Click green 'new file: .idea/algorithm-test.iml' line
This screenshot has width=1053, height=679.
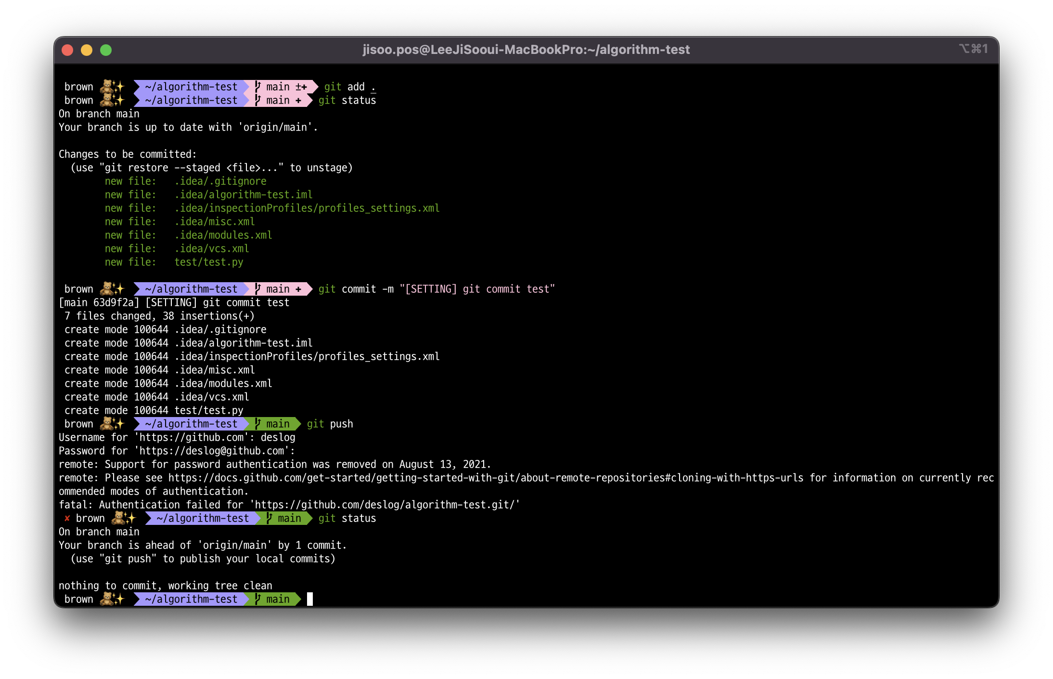tap(209, 195)
